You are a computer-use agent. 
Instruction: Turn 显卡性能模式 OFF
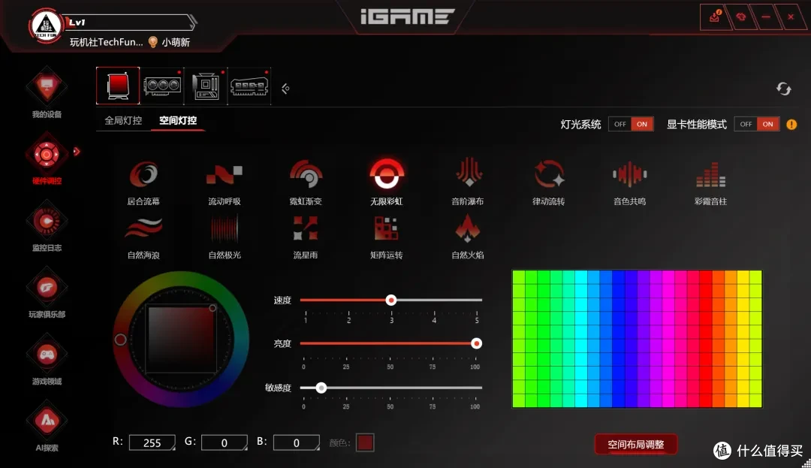click(746, 124)
